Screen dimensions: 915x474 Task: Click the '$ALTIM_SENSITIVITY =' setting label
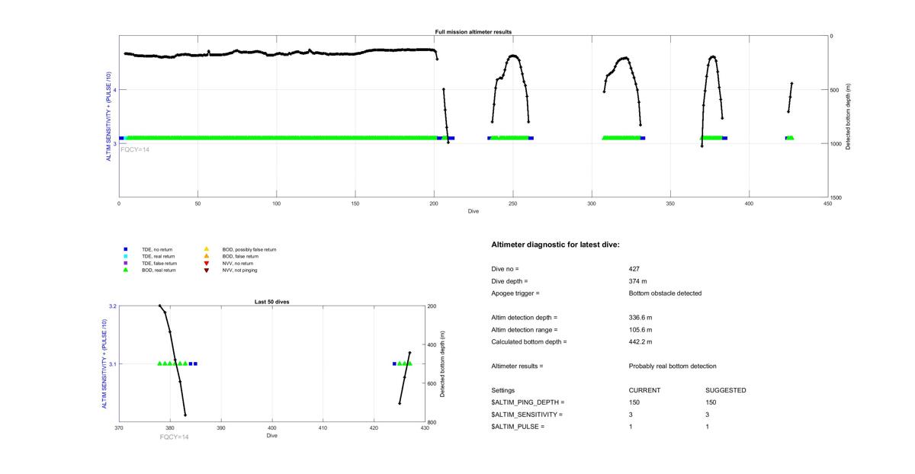point(528,415)
